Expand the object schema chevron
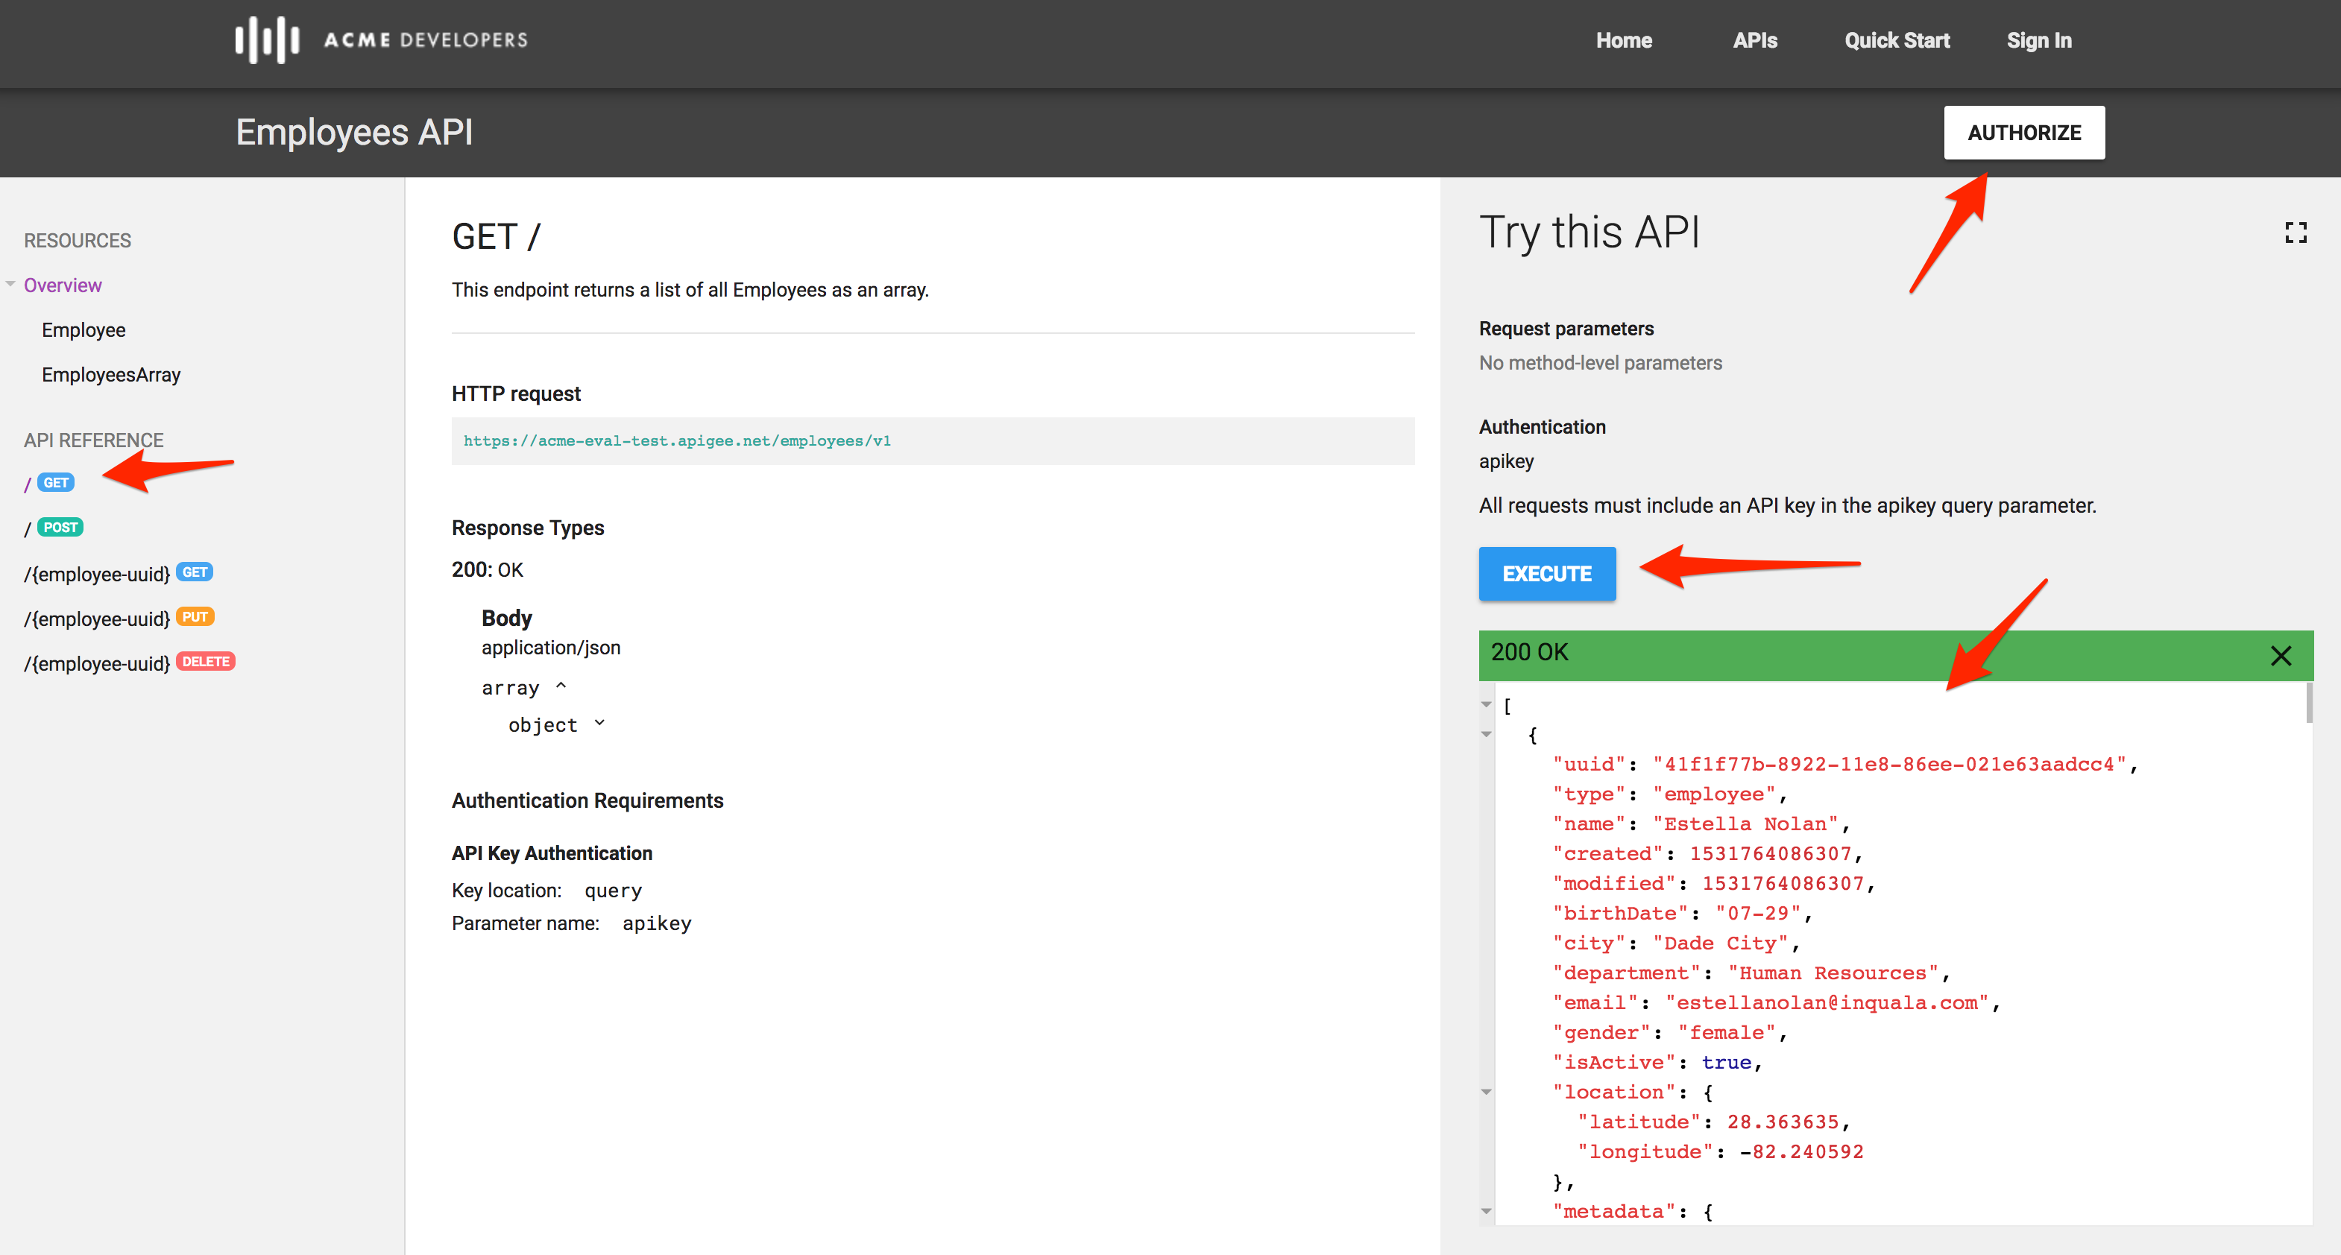 (x=599, y=724)
